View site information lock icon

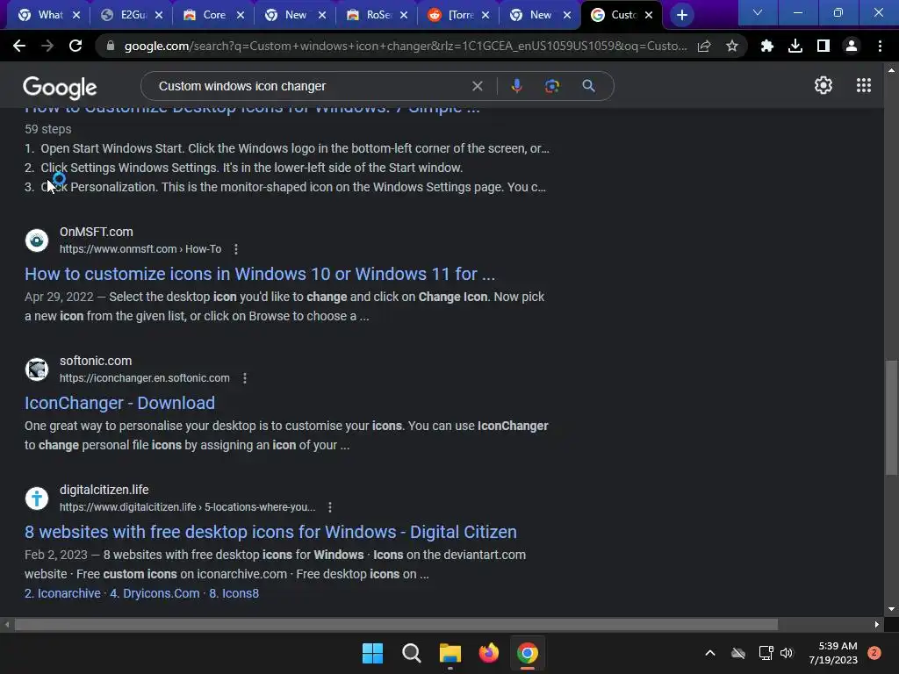[x=110, y=46]
